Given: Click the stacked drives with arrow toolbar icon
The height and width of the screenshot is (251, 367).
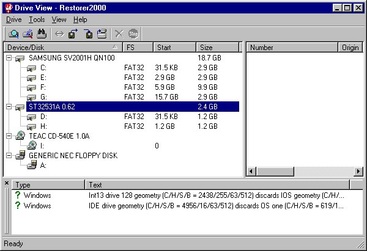Looking at the screenshot, I should 102,34.
